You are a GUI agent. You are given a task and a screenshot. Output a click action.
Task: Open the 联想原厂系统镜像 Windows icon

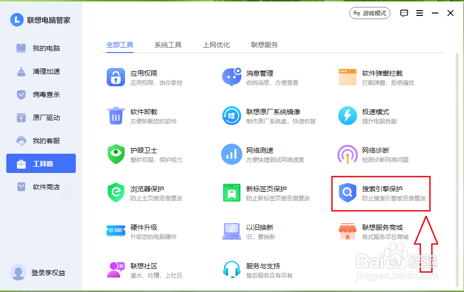[232, 116]
